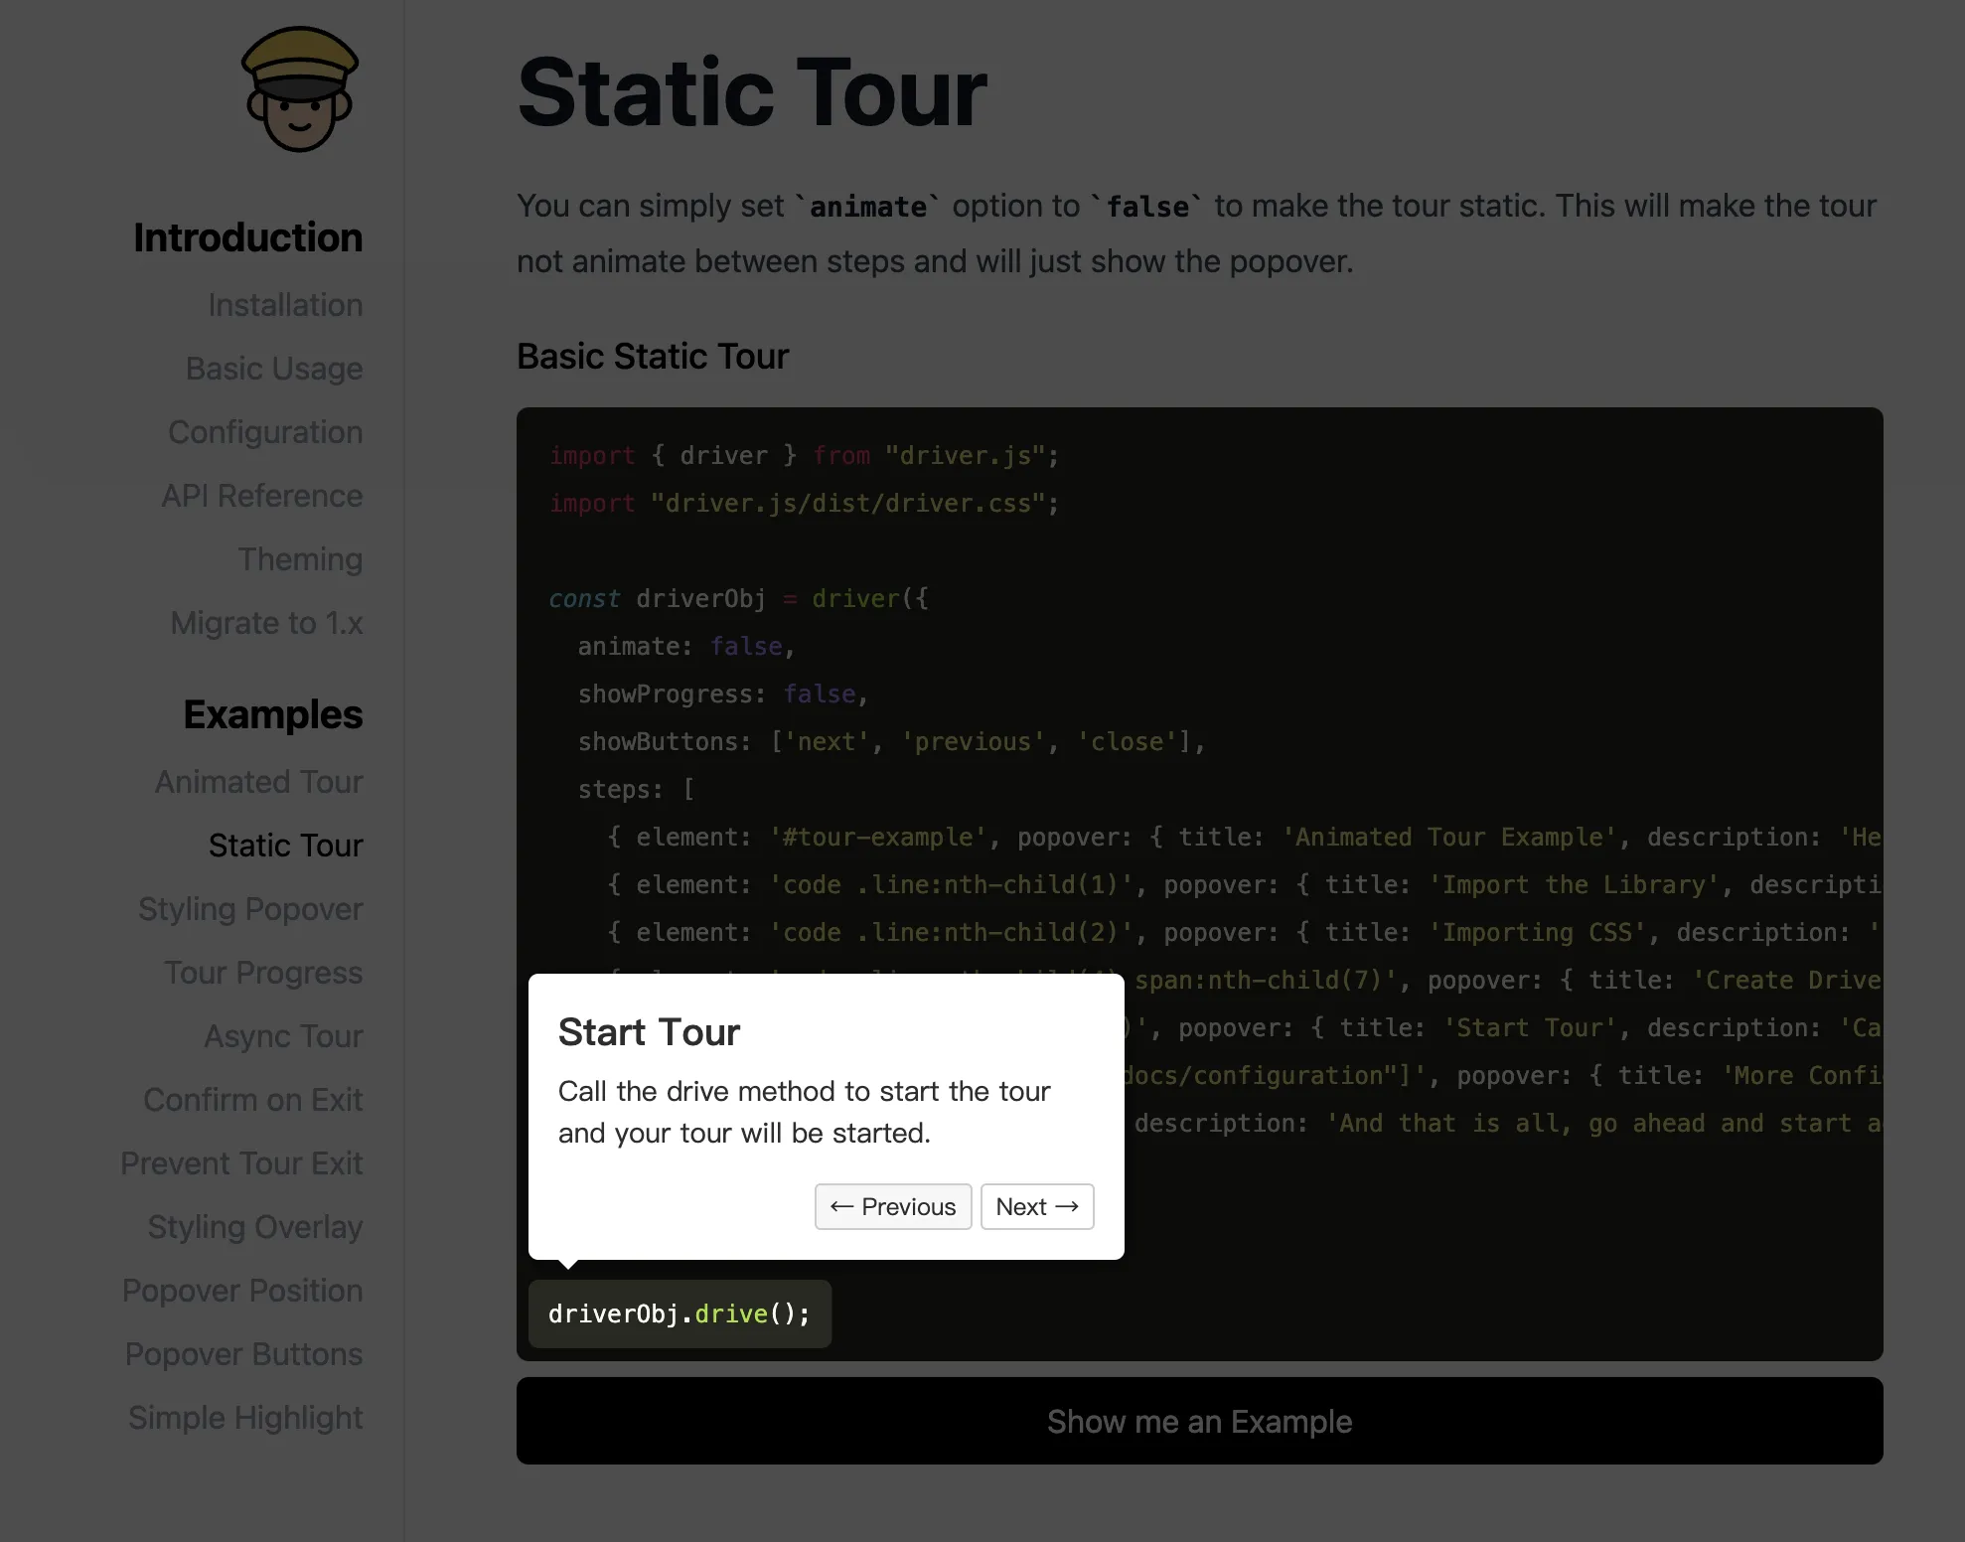The width and height of the screenshot is (1965, 1542).
Task: Open Migrate to 1.x guide
Action: click(x=266, y=623)
